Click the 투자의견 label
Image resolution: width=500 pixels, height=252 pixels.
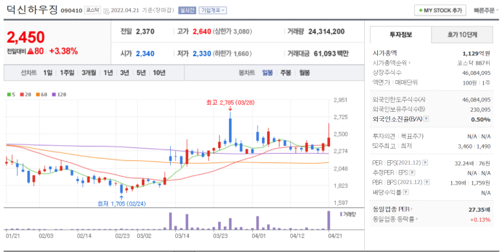pos(384,136)
